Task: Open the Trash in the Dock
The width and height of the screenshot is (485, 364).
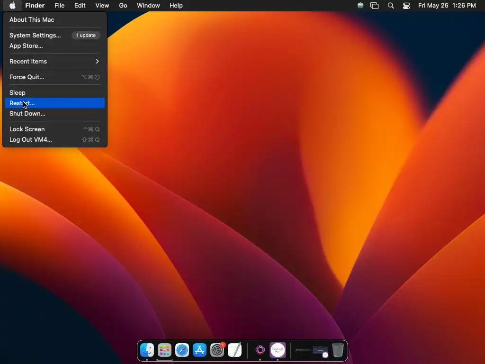Action: (x=338, y=350)
